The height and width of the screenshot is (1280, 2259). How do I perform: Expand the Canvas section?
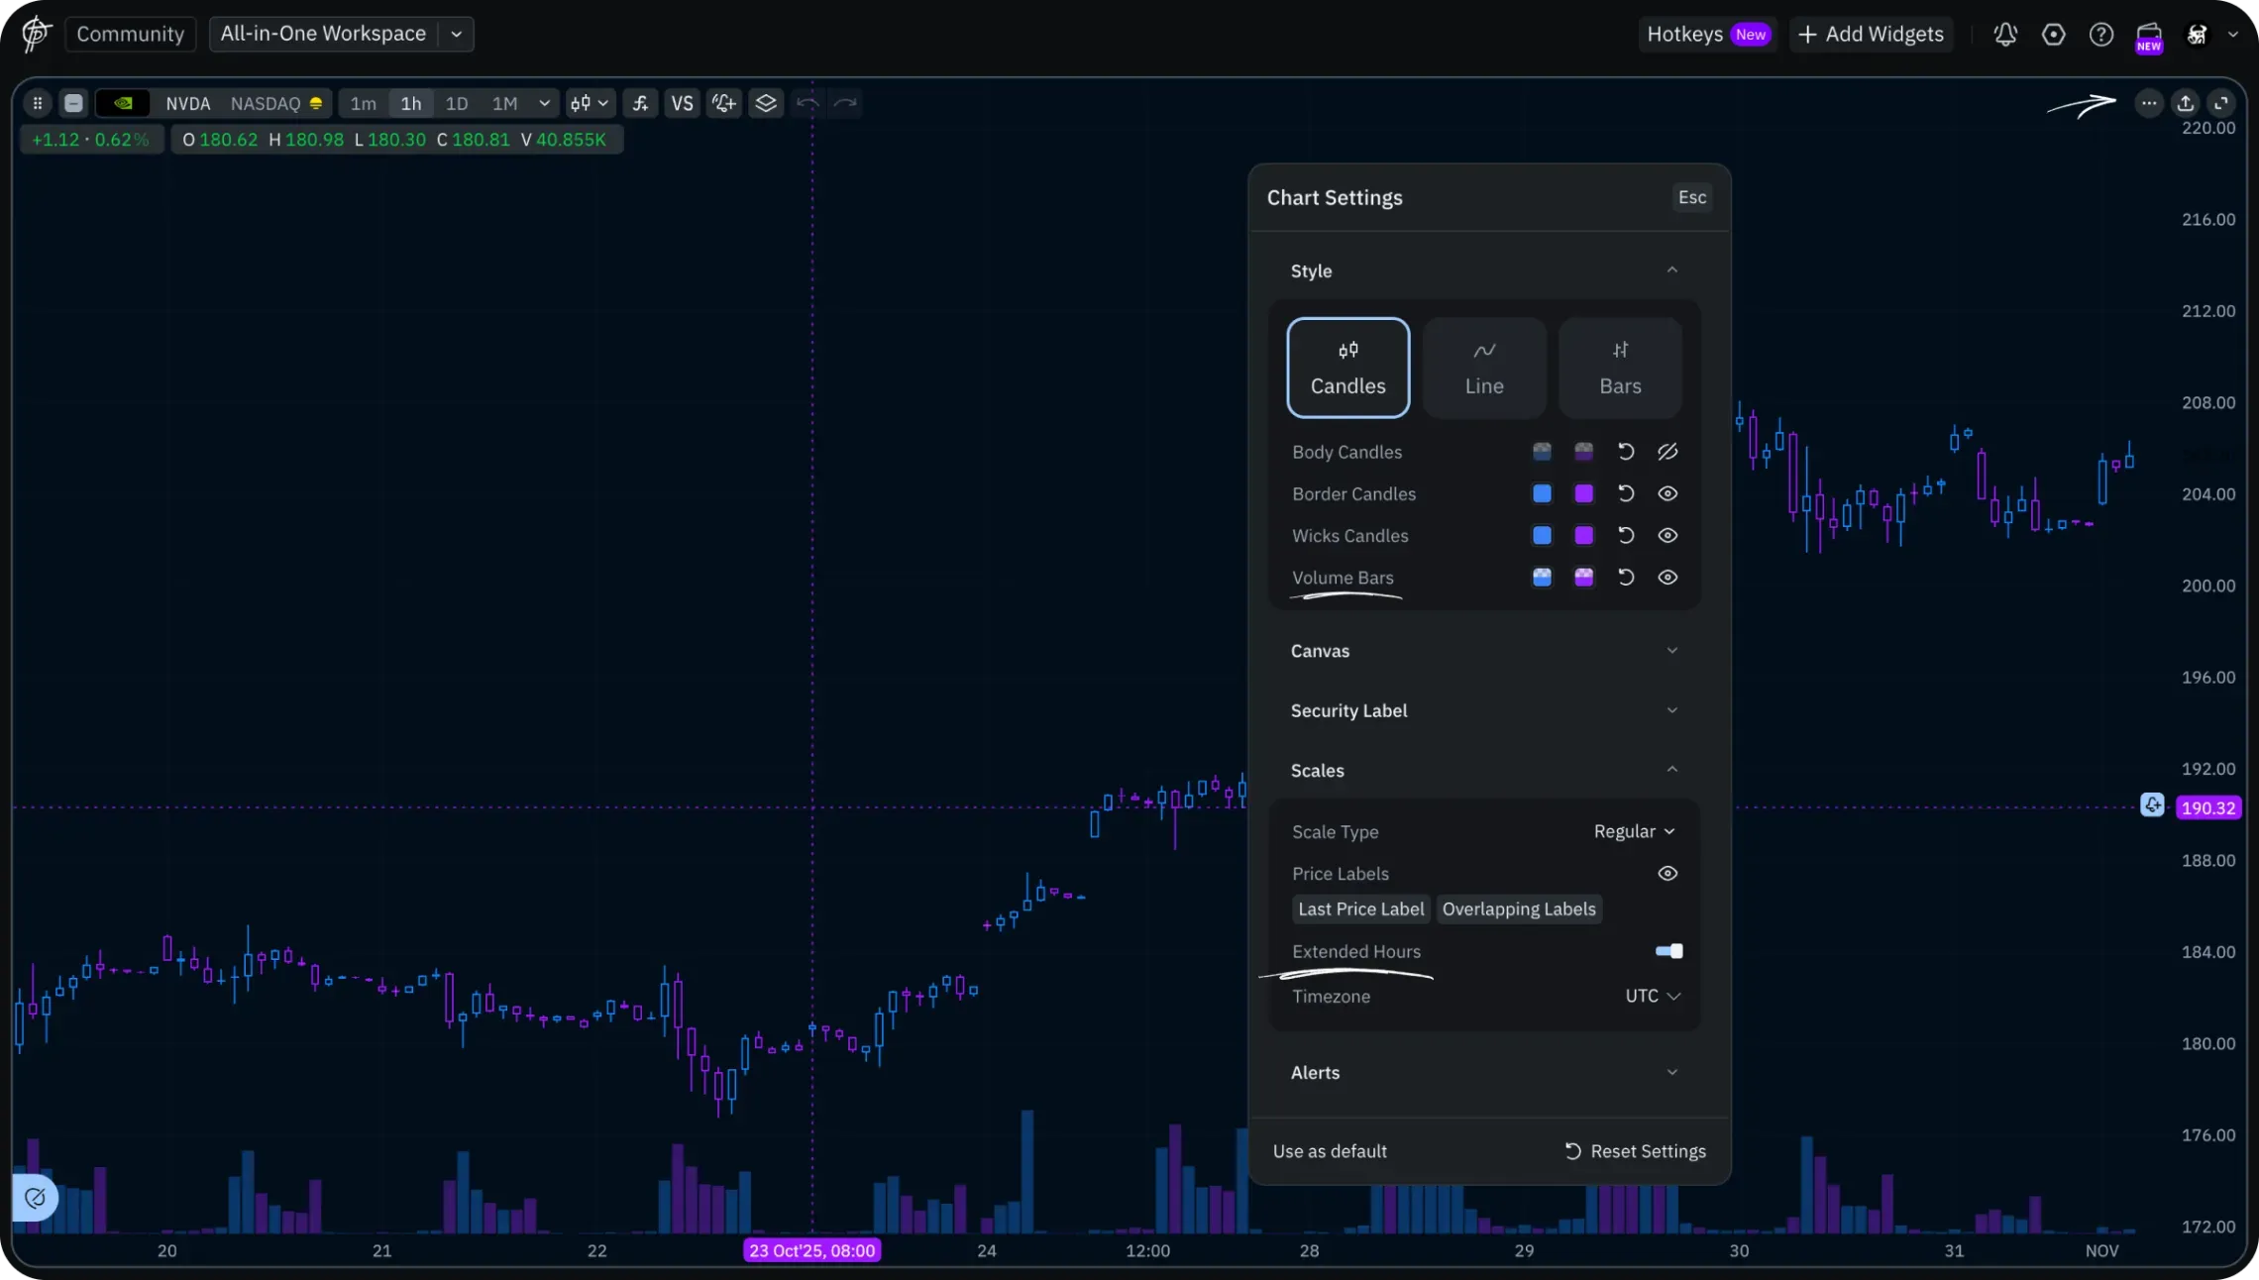pyautogui.click(x=1483, y=651)
